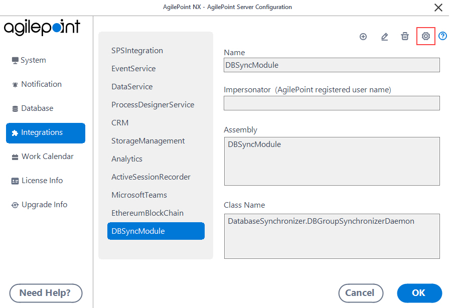Open the Work Calendar section
Image resolution: width=457 pixels, height=308 pixels.
tap(42, 157)
